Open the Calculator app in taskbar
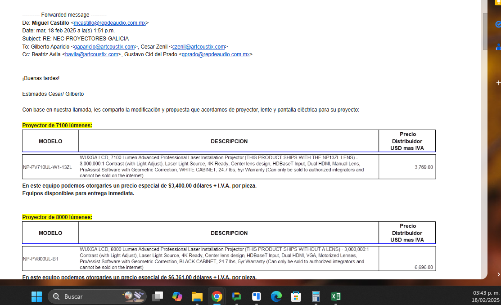Viewport: 501px width, 305px height. (316, 296)
